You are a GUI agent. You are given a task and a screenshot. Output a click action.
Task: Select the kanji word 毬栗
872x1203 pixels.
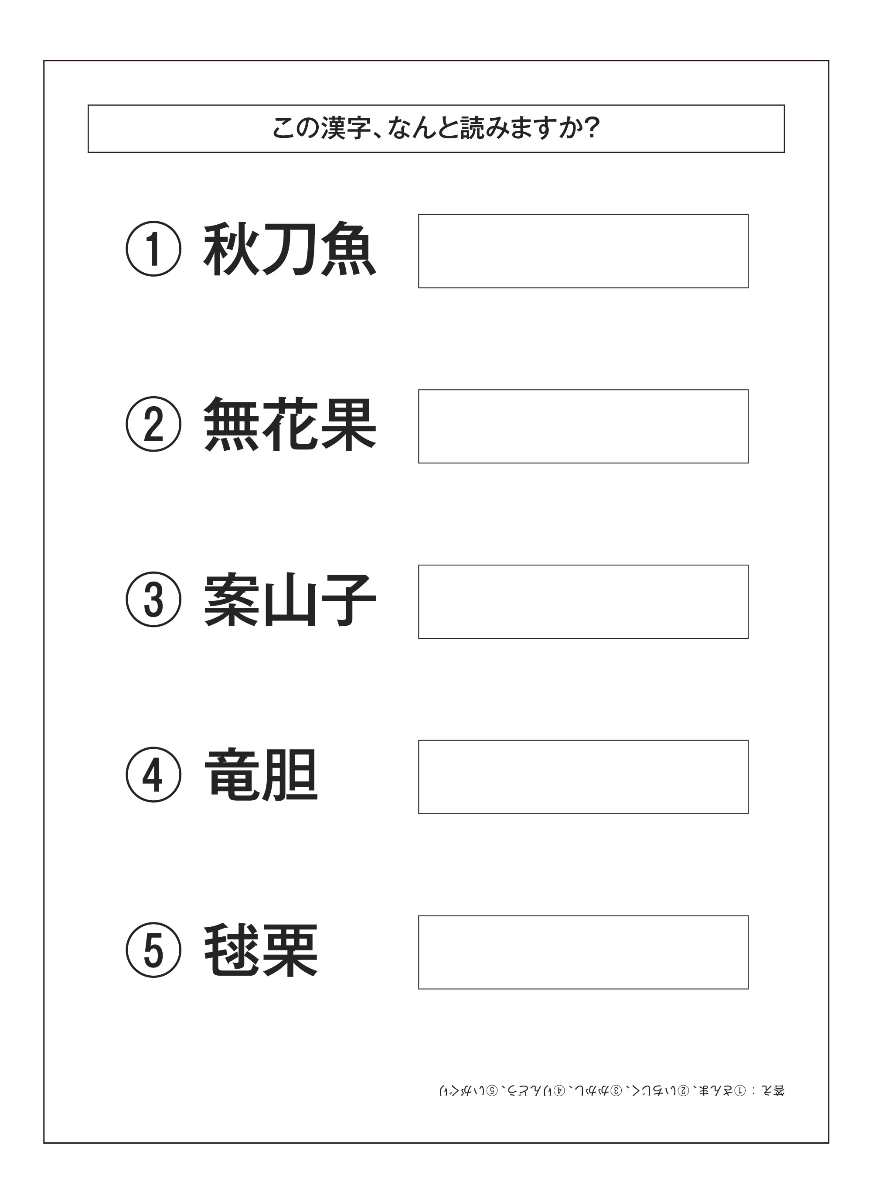coord(261,950)
